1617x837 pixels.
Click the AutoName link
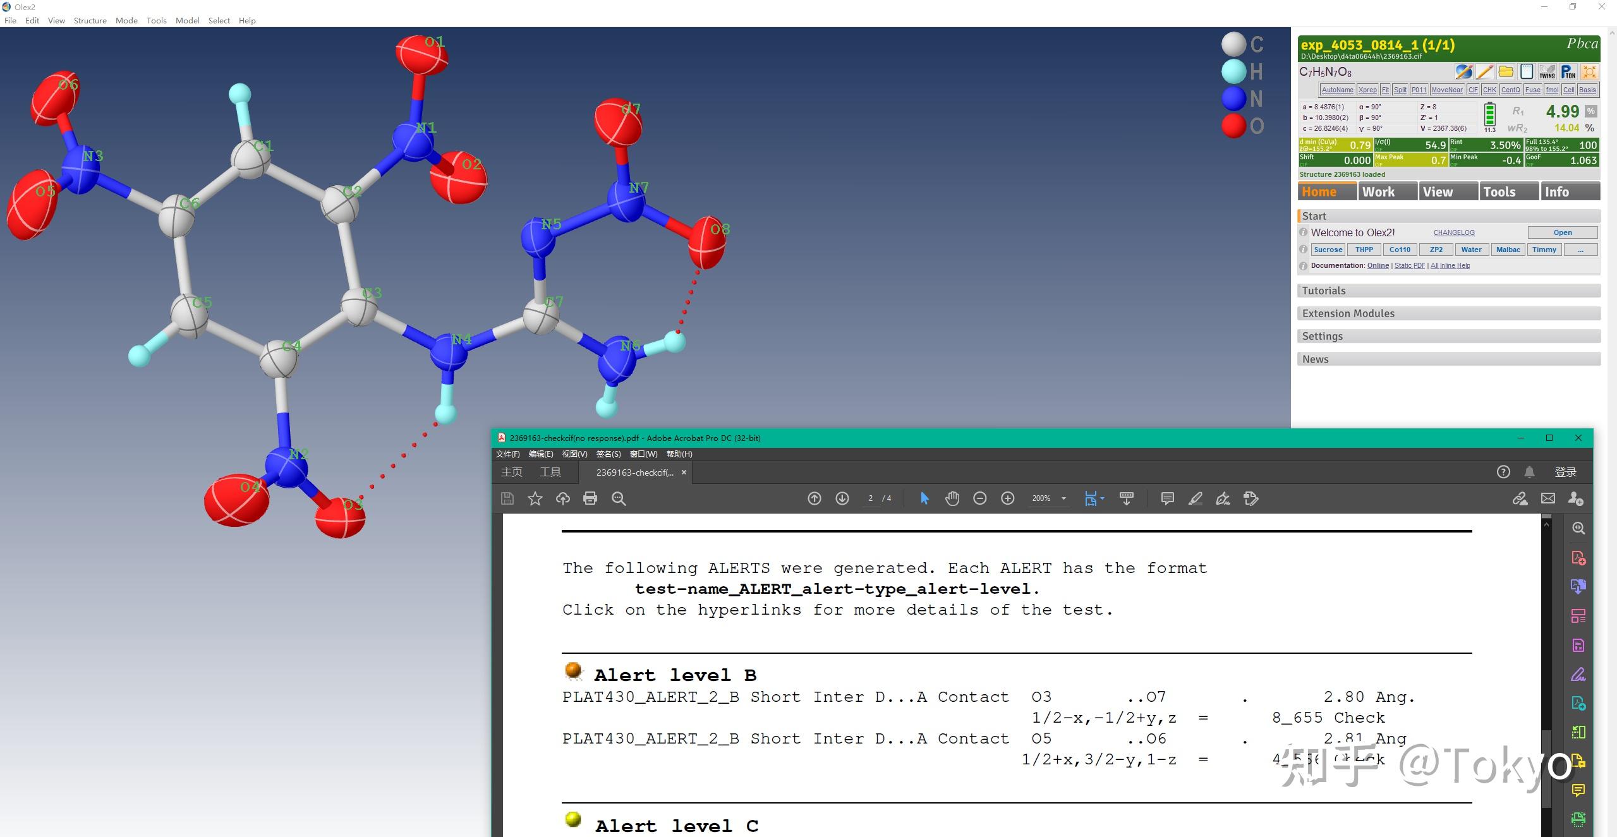pyautogui.click(x=1337, y=90)
